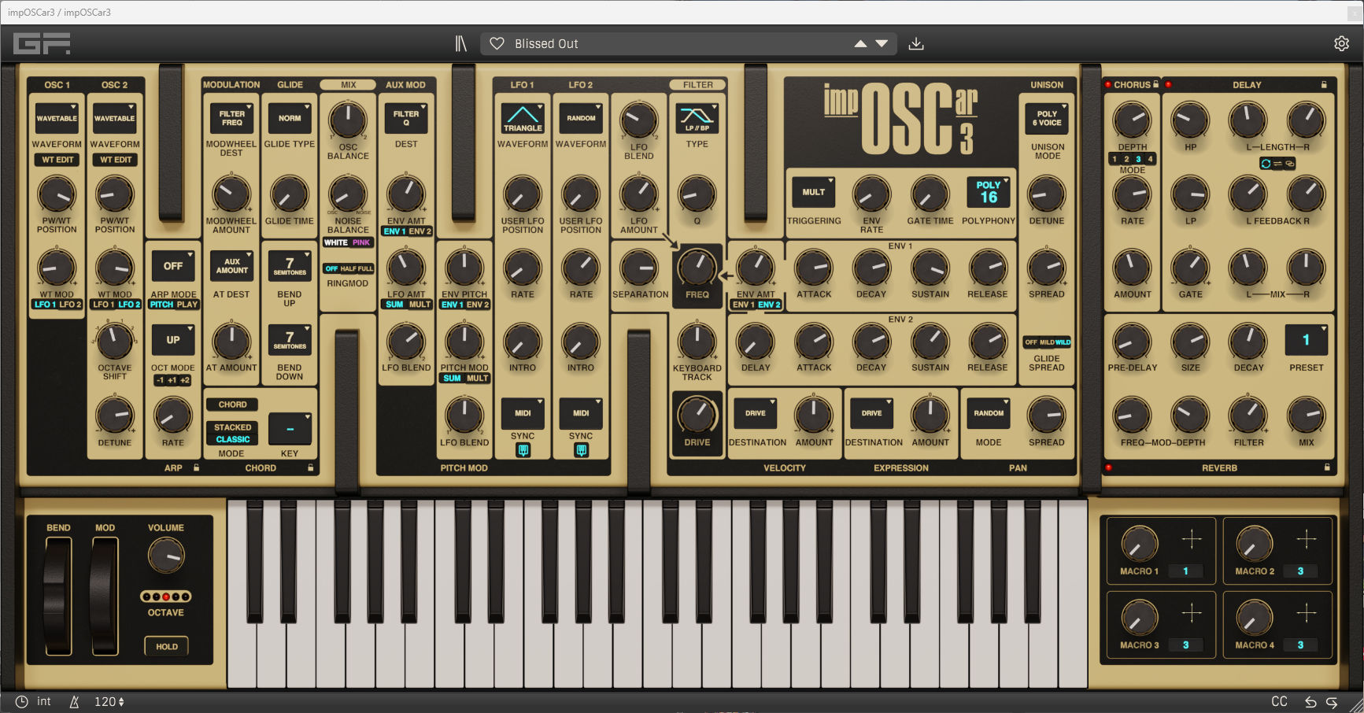This screenshot has height=713, width=1364.
Task: Select CLASSIC chord mode
Action: [233, 439]
